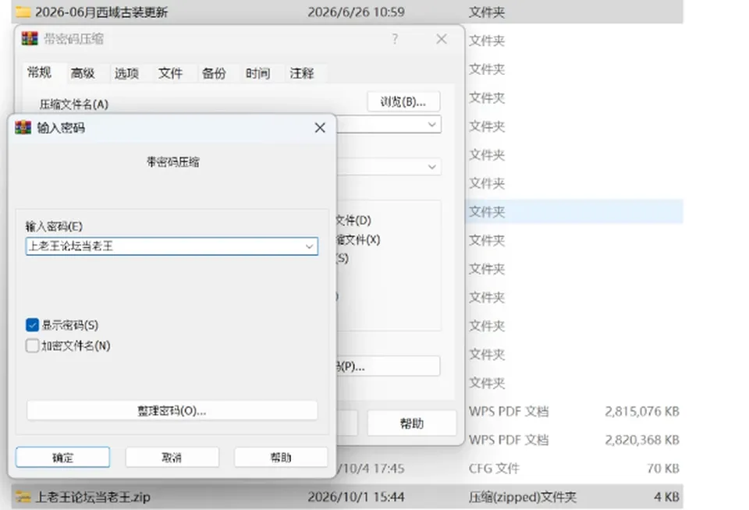Close the 带密码压缩 window
749x510 pixels.
(442, 39)
